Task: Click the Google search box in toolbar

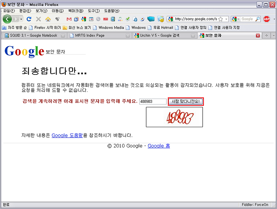Action: 247,19
